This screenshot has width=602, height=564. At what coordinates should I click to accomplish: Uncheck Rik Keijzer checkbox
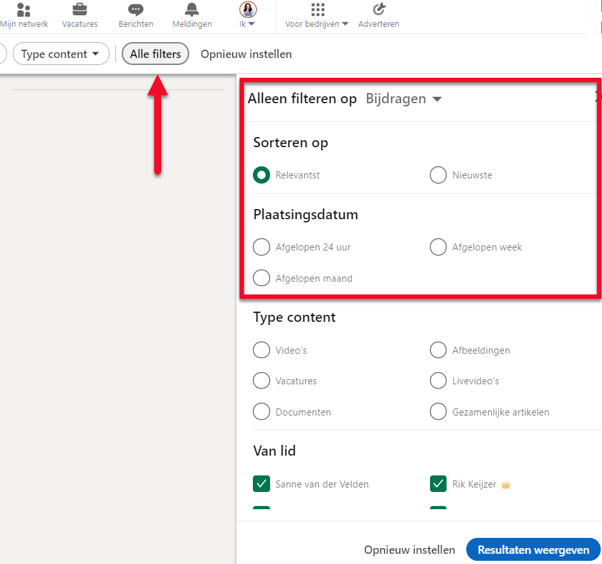click(x=438, y=484)
